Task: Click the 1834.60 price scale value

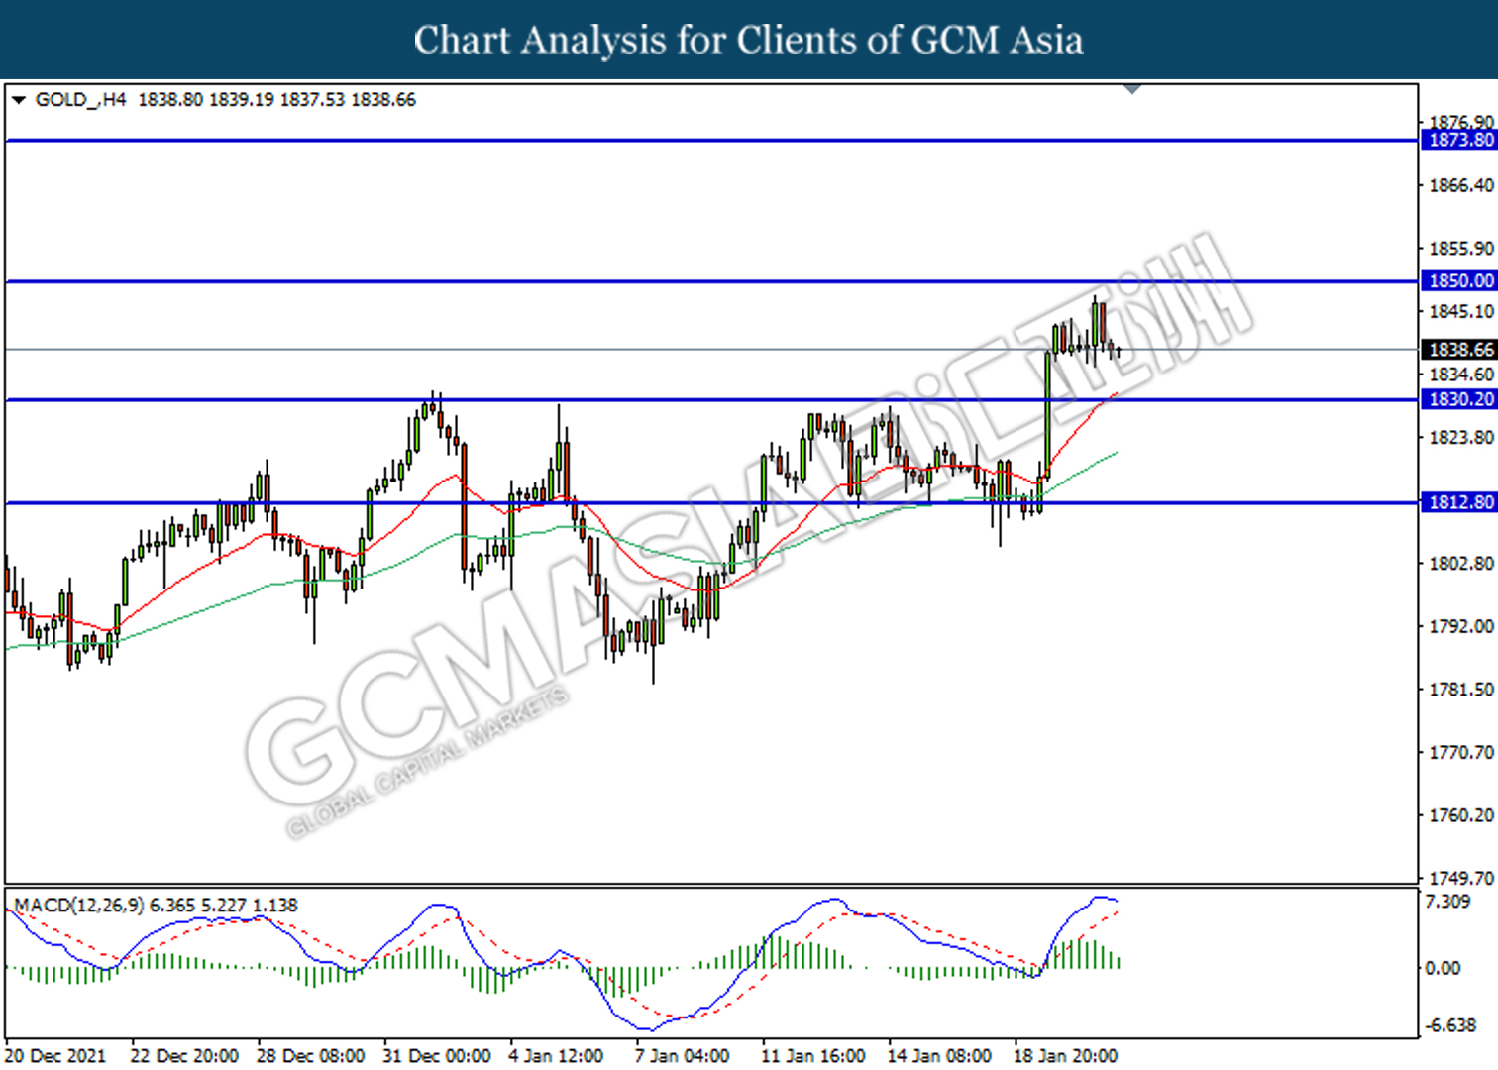Action: [x=1460, y=374]
